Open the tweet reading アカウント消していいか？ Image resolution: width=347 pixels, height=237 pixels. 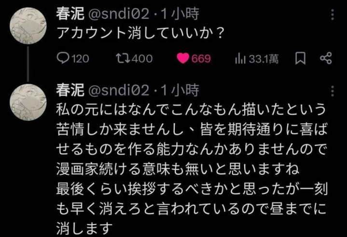[140, 33]
